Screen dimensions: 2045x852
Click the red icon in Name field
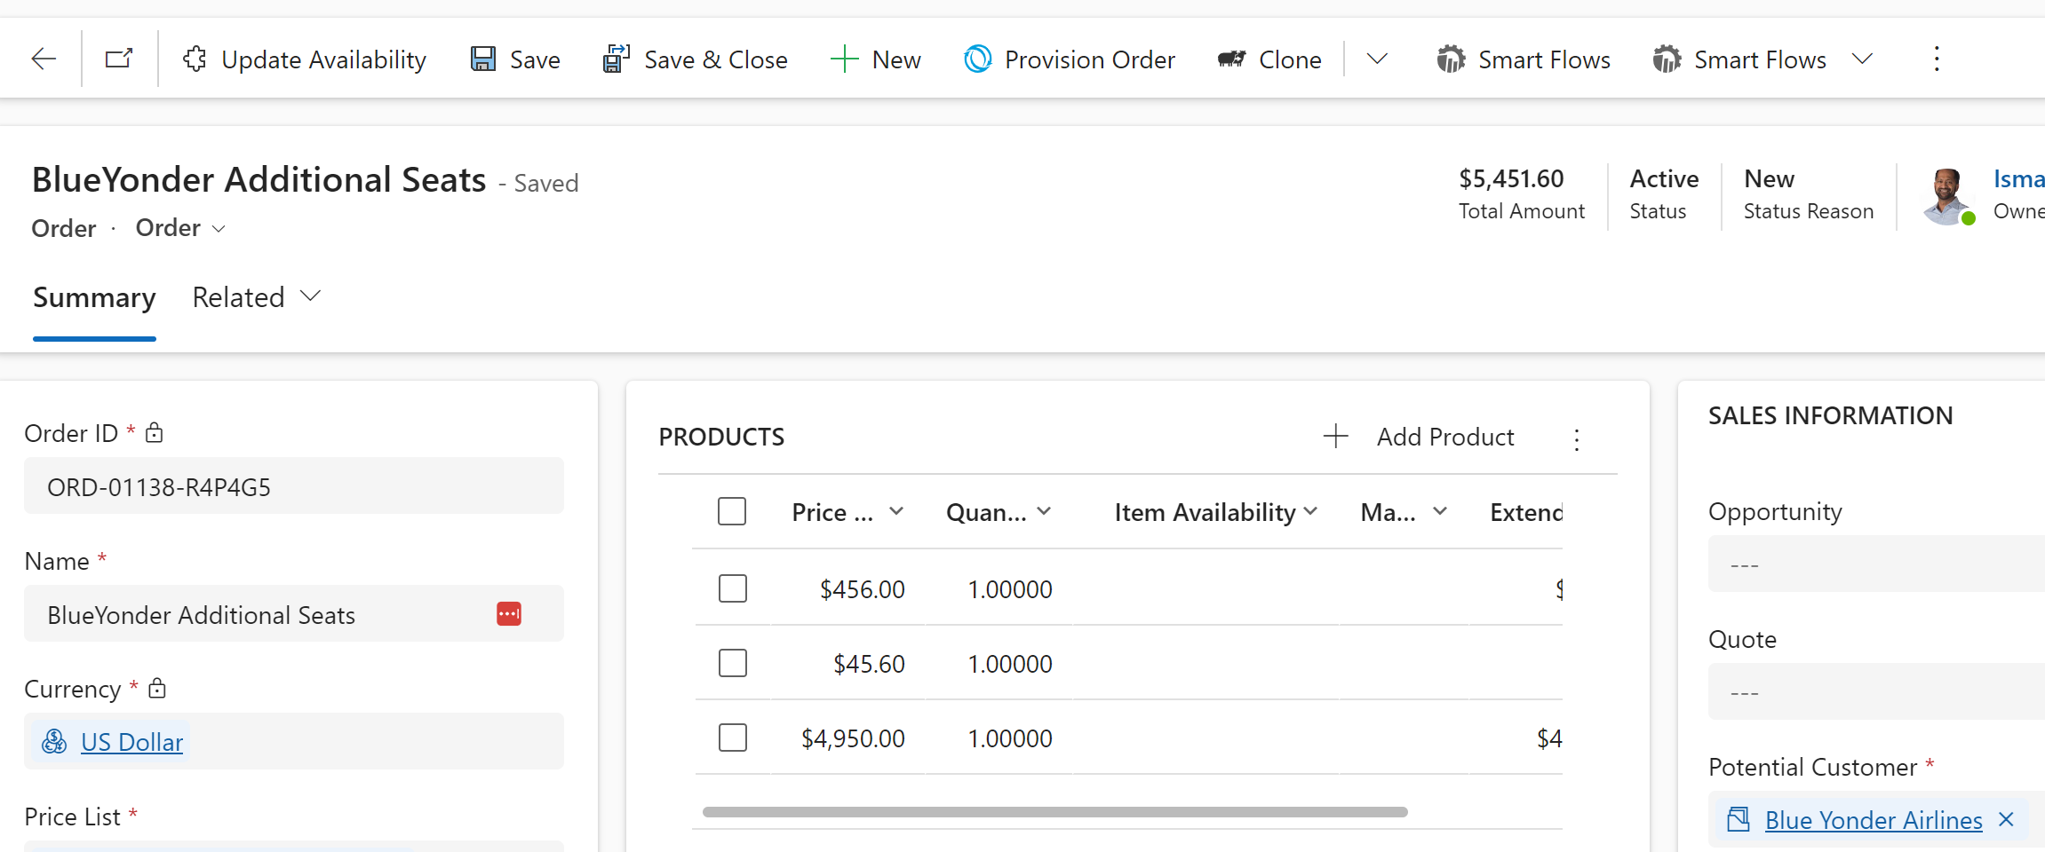pyautogui.click(x=509, y=614)
